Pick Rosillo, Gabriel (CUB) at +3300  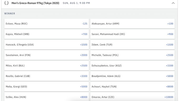point(47,76)
